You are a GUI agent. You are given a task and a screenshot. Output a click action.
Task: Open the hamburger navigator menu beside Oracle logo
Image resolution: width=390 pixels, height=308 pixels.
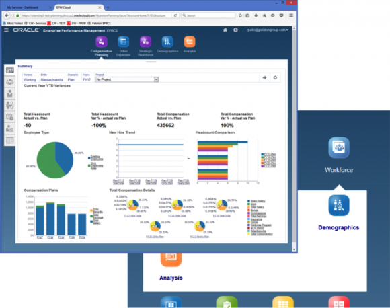[7, 30]
